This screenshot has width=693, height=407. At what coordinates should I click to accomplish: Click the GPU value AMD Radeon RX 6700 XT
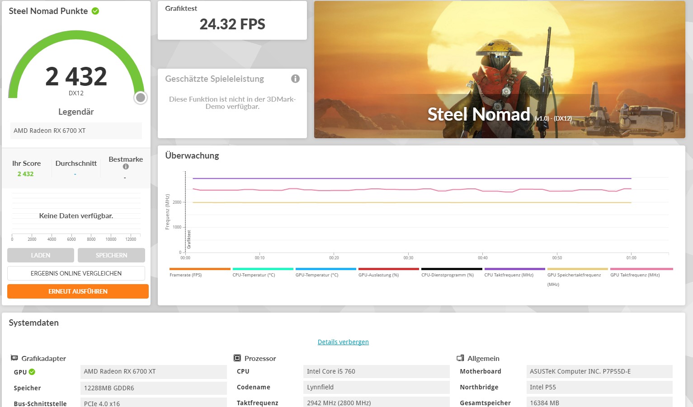click(154, 371)
